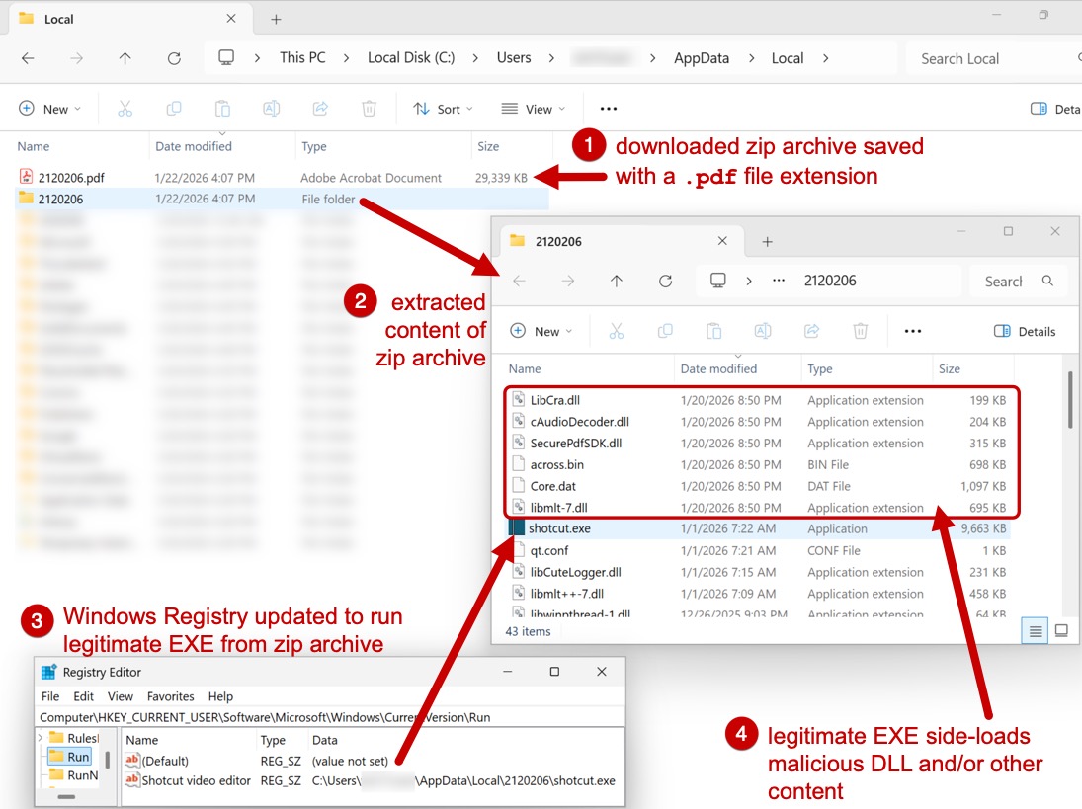
Task: Open the Sort dropdown in Local window
Action: click(443, 109)
